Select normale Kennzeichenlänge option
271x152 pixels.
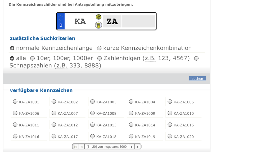12,48
